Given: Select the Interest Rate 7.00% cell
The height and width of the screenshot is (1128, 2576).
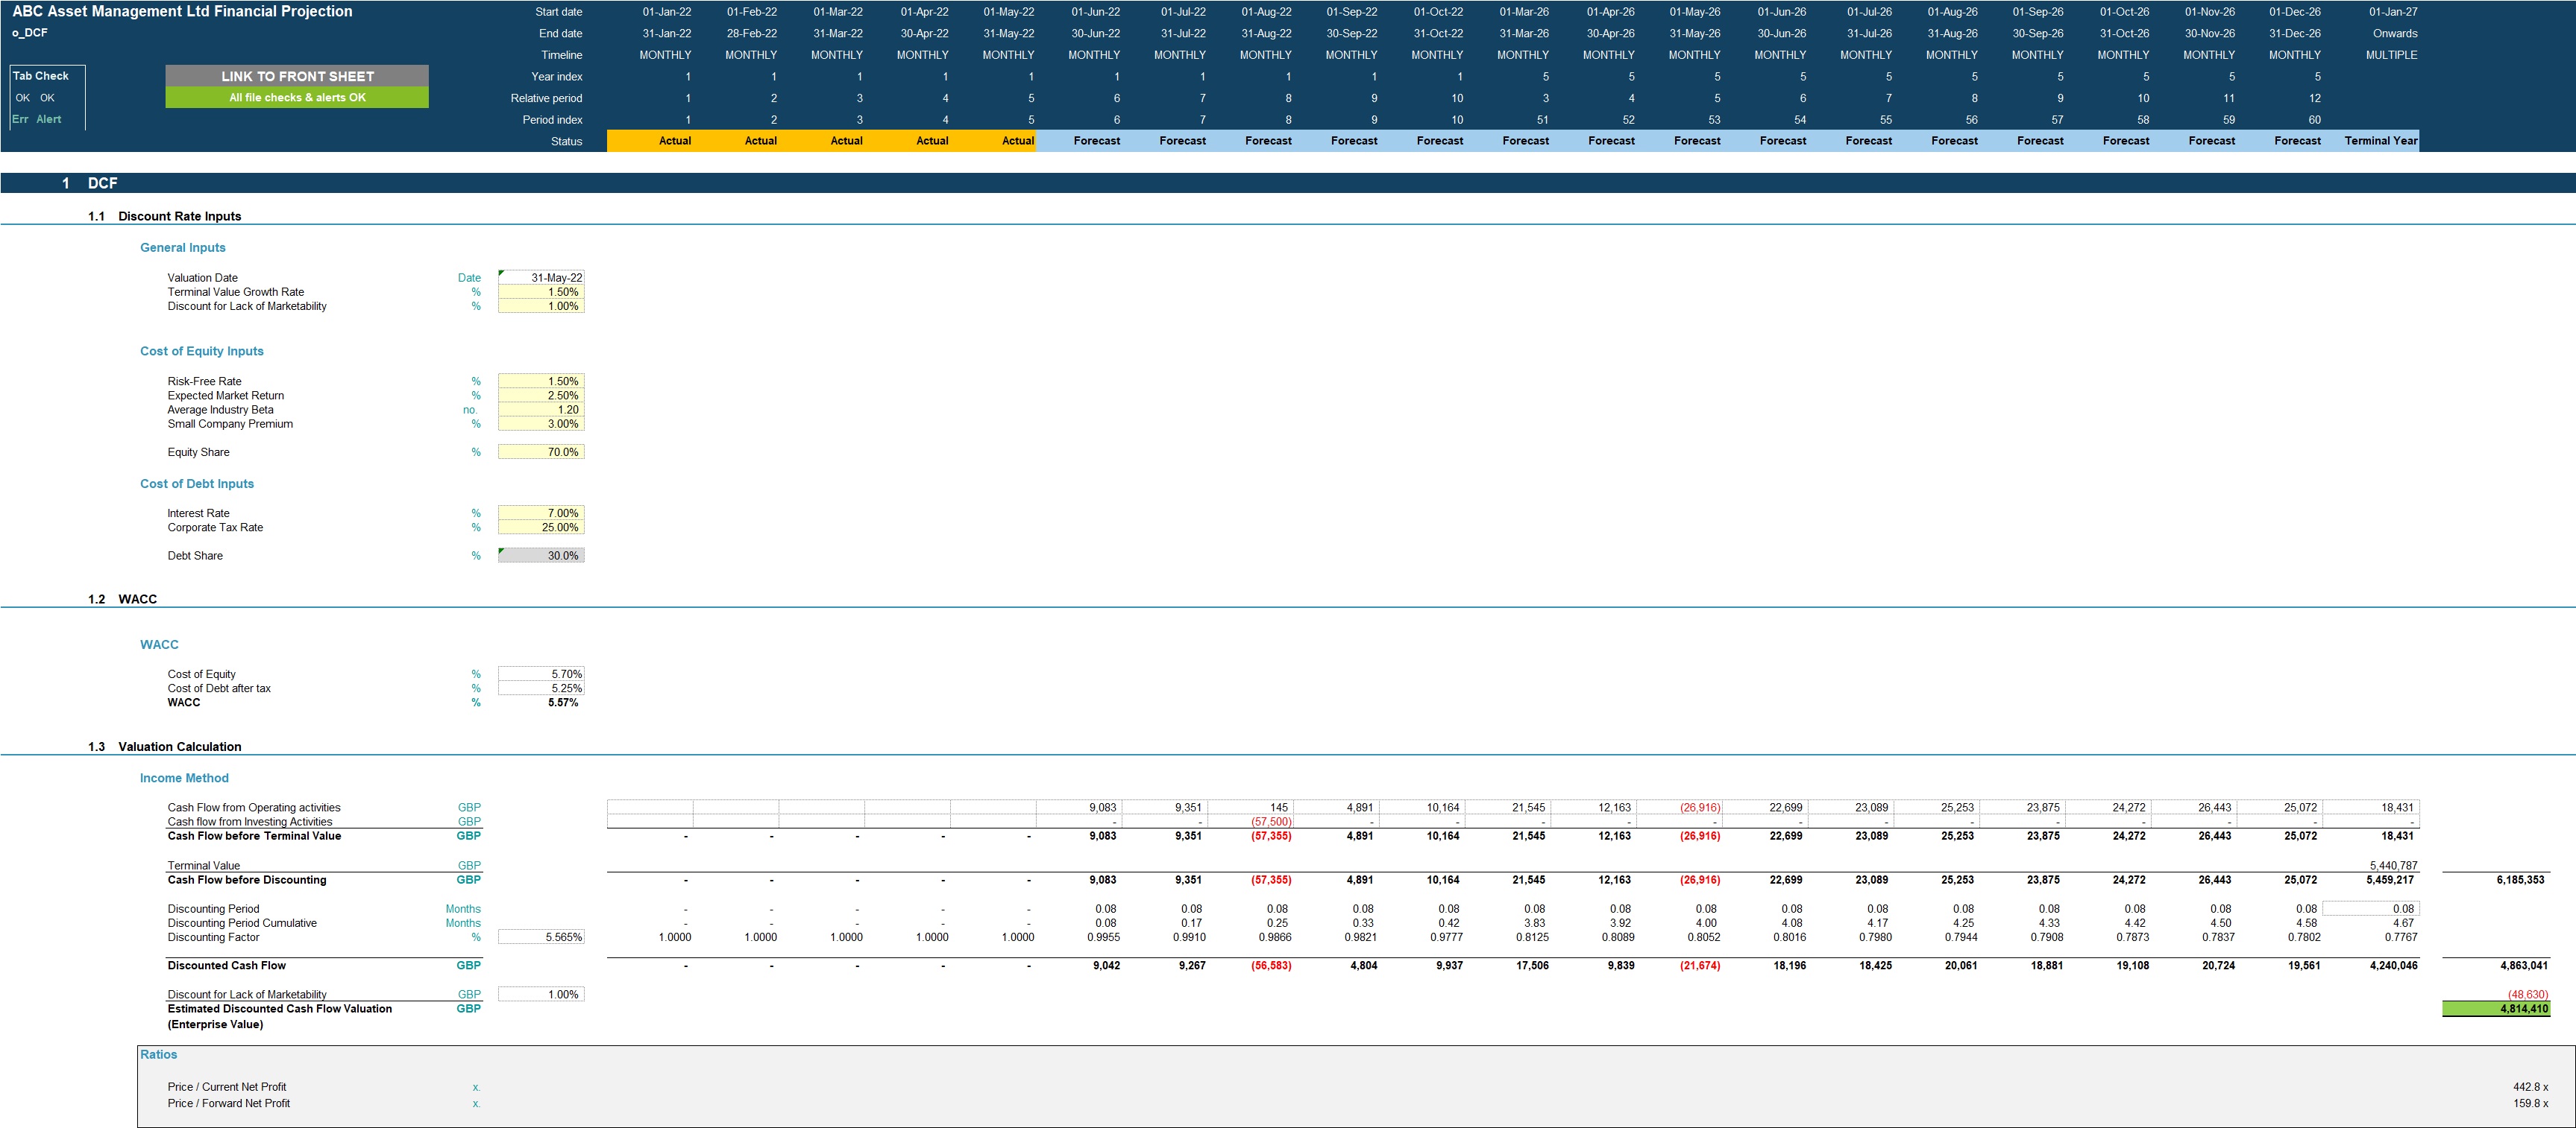Looking at the screenshot, I should tap(541, 513).
